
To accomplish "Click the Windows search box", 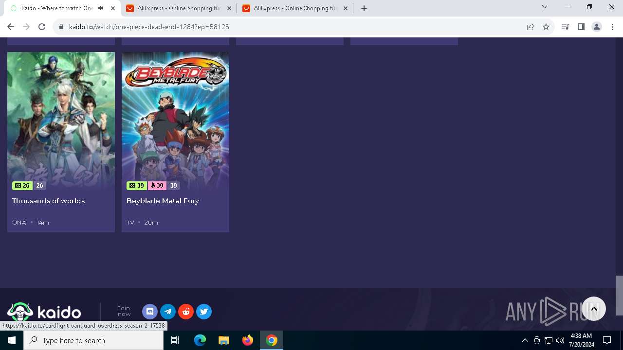I will click(93, 340).
